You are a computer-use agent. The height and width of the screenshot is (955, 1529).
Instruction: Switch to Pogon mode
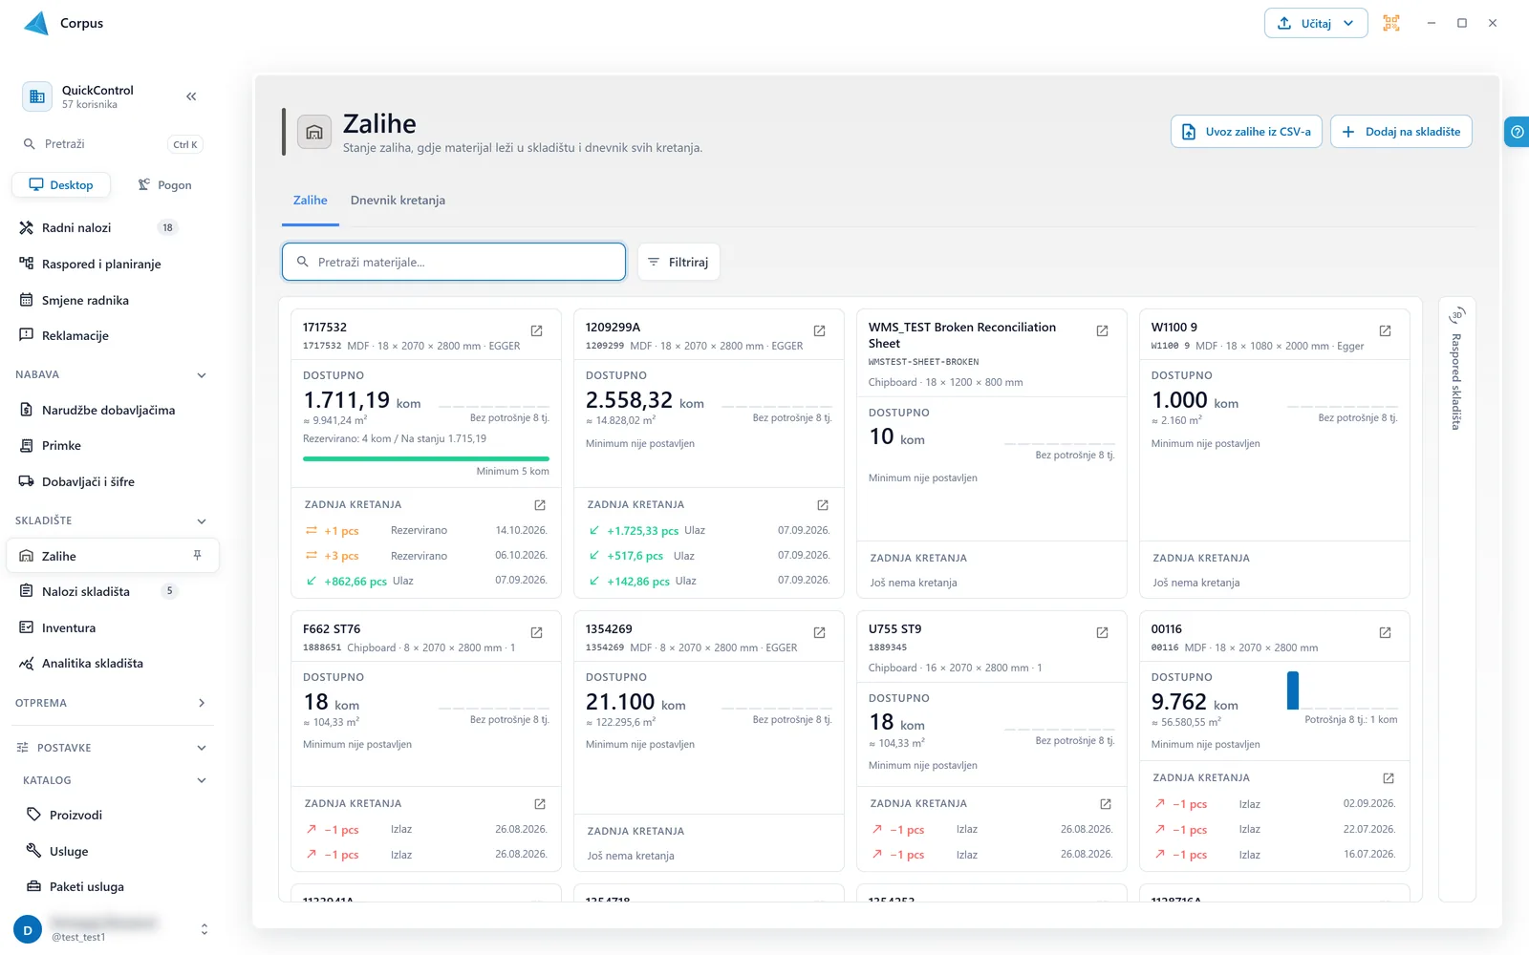pos(164,185)
